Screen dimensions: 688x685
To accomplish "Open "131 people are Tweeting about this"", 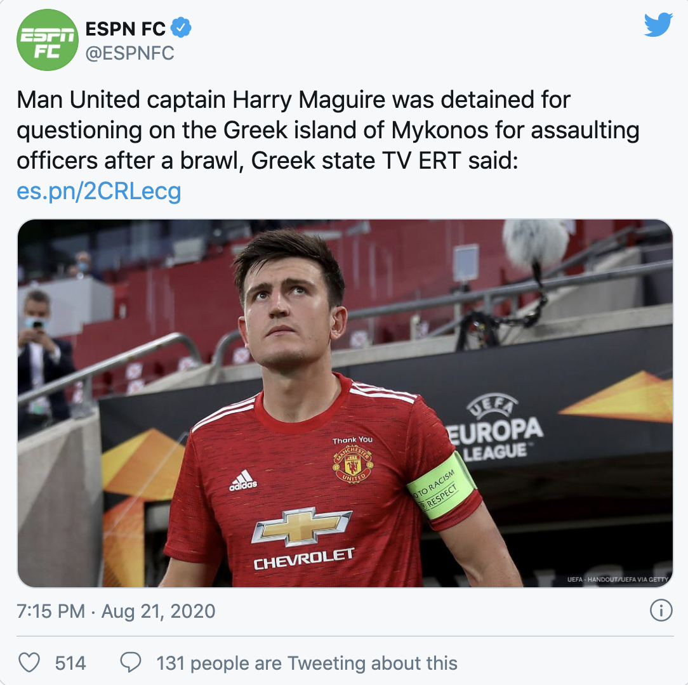I will [307, 663].
